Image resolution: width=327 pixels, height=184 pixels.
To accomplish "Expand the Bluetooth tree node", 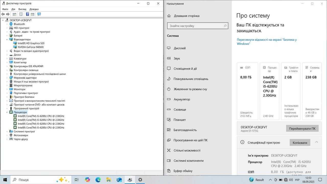I will point(7,24).
